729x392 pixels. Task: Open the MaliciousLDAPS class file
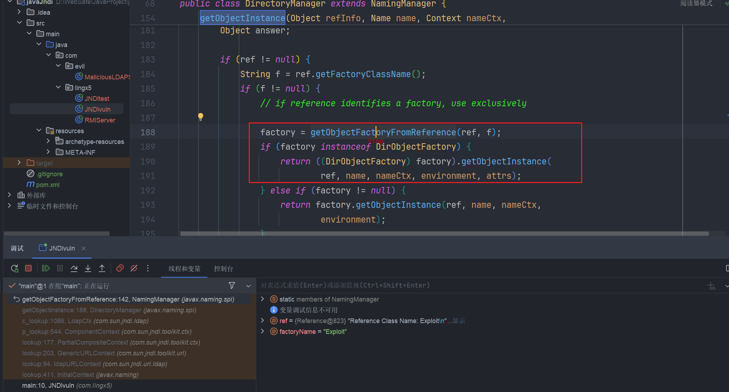tap(103, 77)
